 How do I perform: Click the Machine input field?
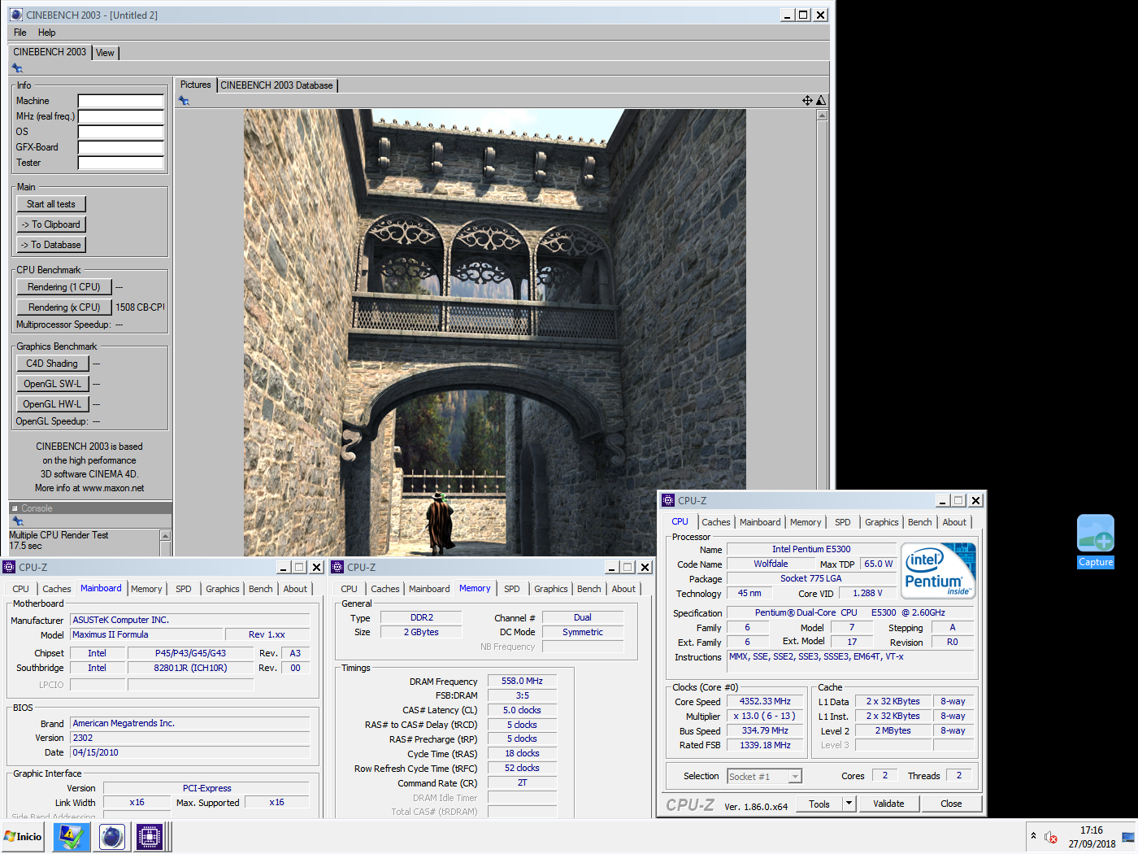(x=120, y=102)
